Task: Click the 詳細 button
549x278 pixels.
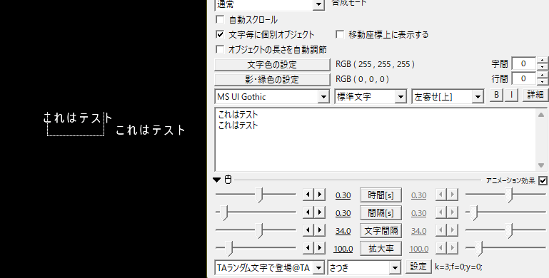Action: [x=535, y=95]
